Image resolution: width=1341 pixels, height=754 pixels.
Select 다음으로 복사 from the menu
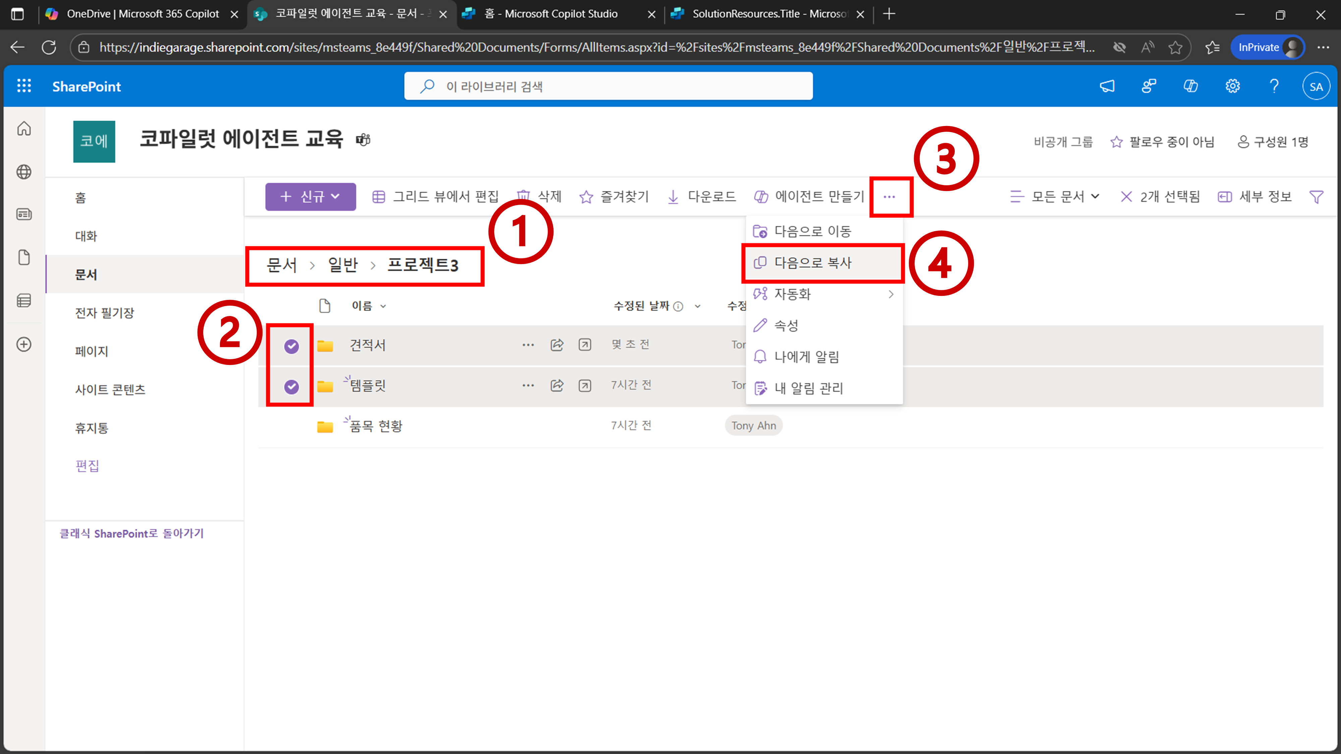813,263
